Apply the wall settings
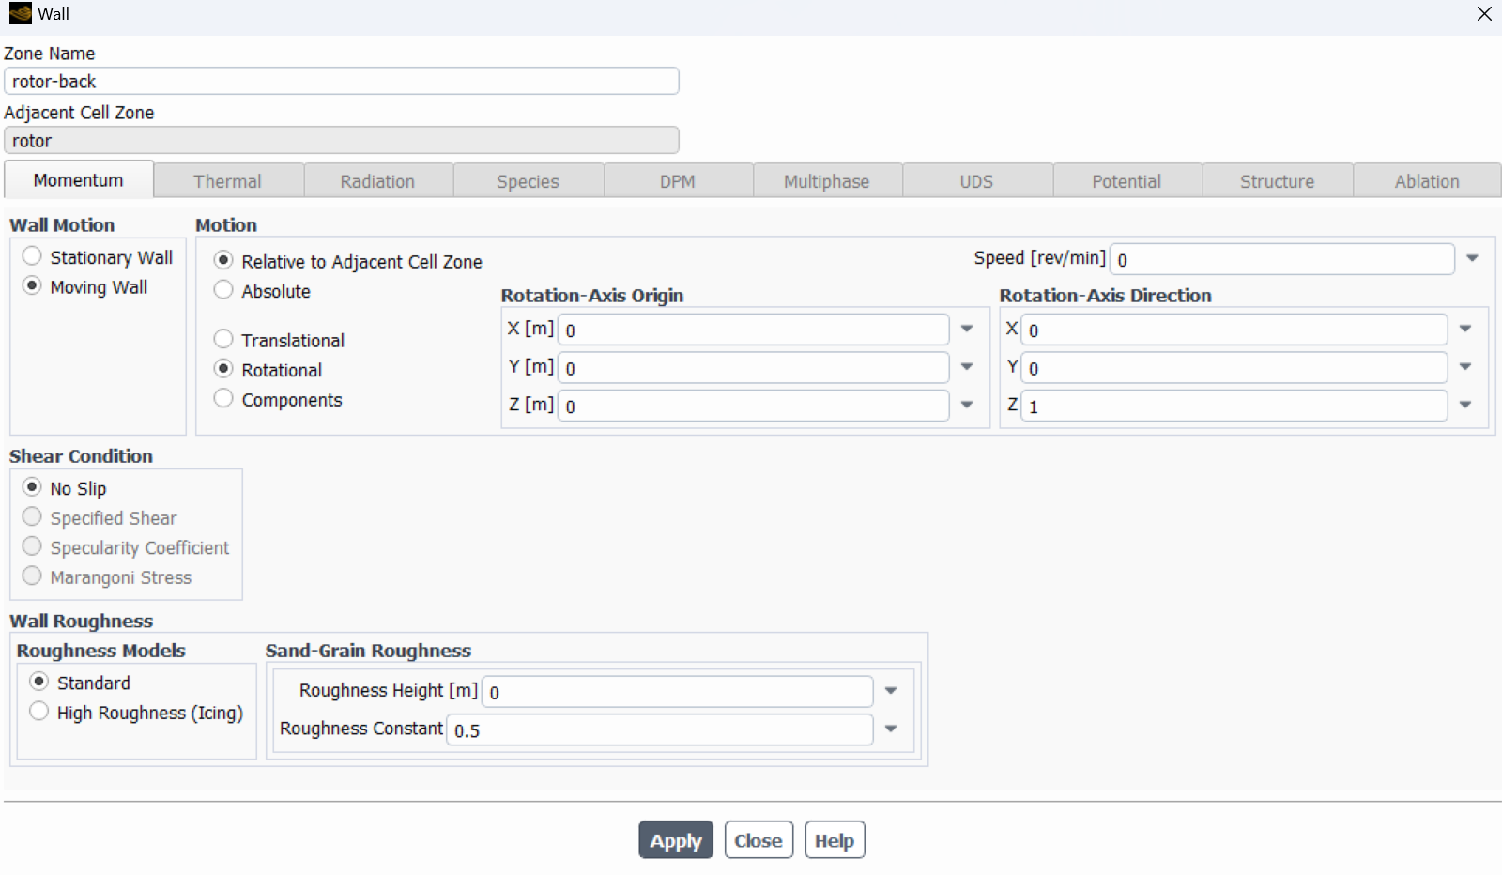This screenshot has width=1502, height=875. [x=676, y=840]
